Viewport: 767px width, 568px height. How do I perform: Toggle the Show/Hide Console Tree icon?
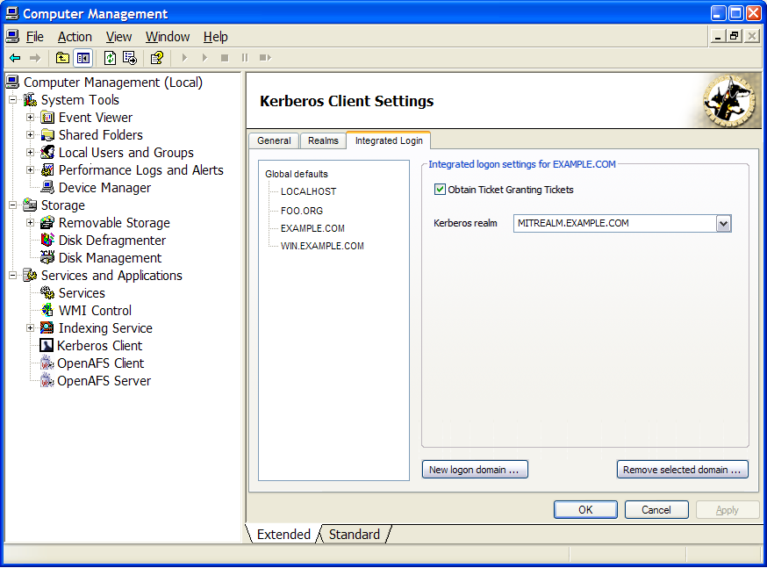(x=82, y=58)
